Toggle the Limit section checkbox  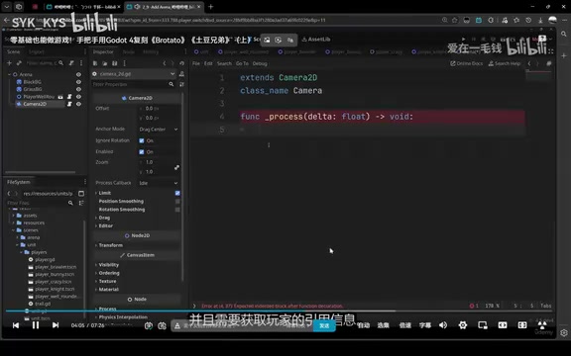click(x=177, y=193)
